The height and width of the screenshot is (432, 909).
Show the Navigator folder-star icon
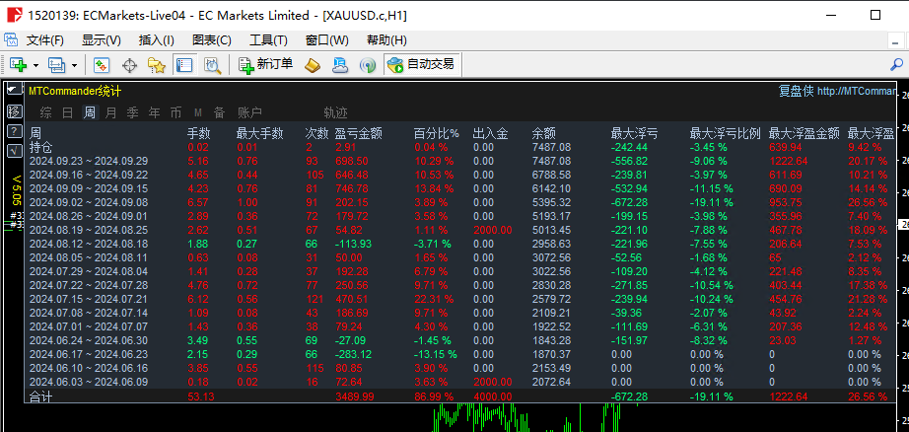point(157,65)
